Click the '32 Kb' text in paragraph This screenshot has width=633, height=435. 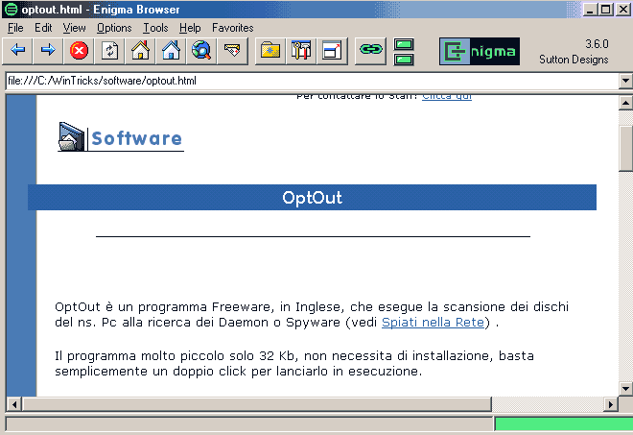point(278,355)
